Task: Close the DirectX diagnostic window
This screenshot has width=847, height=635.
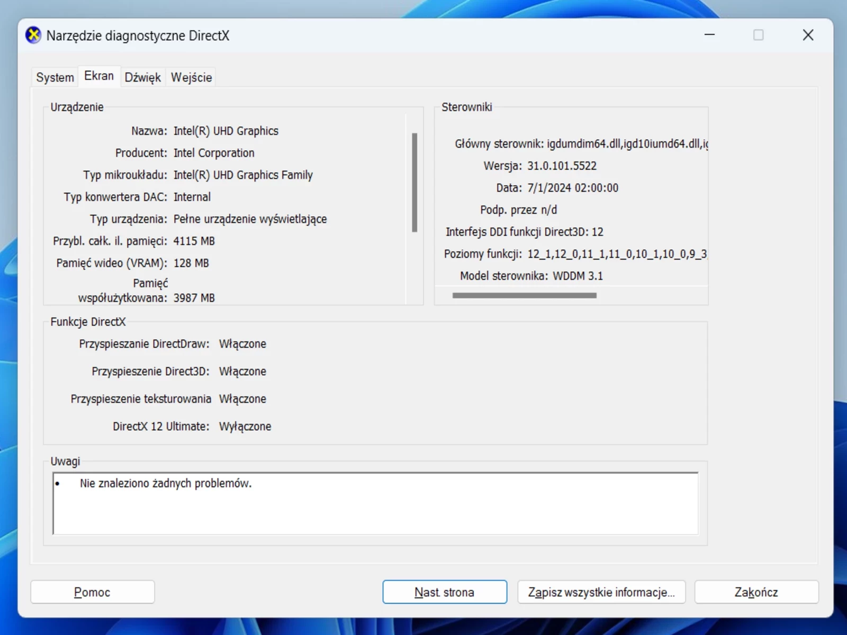Action: 808,35
